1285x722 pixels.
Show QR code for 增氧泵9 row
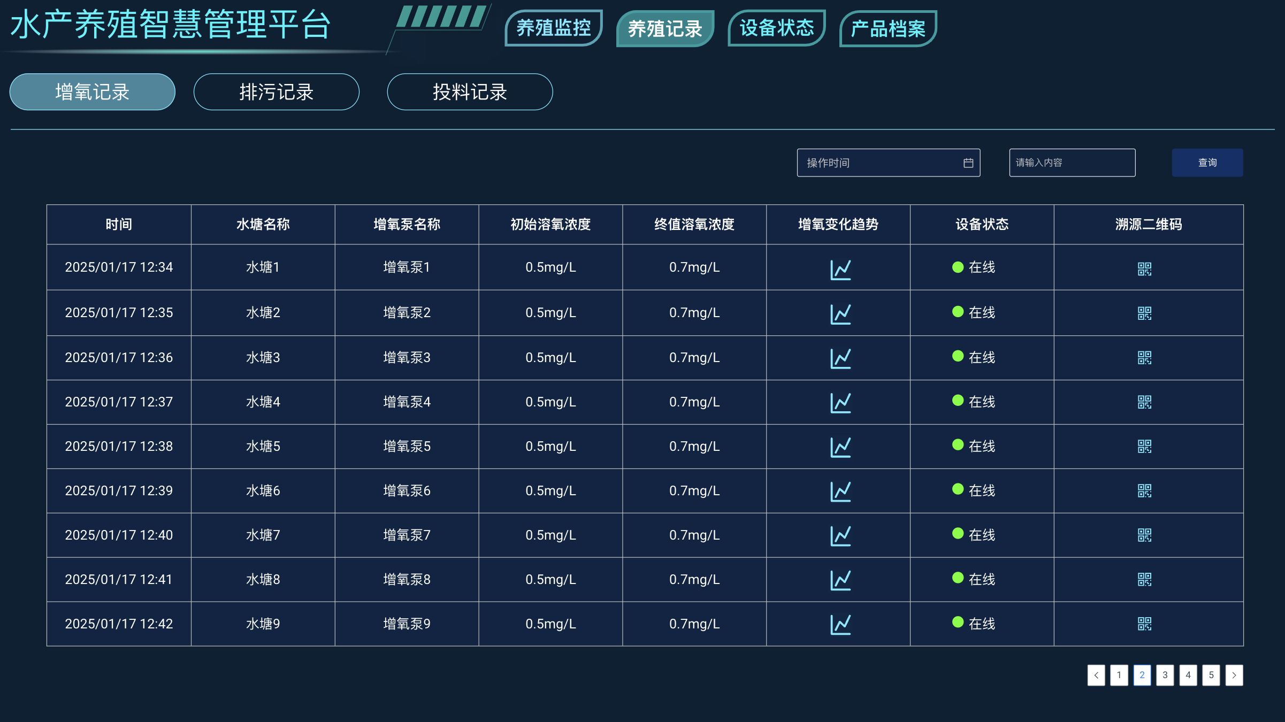tap(1144, 624)
